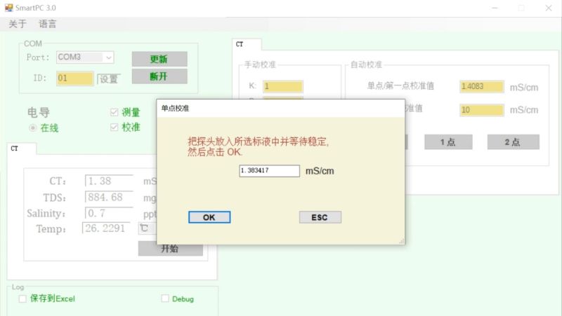Minimize the SmartPC window
The image size is (562, 316).
495,8
